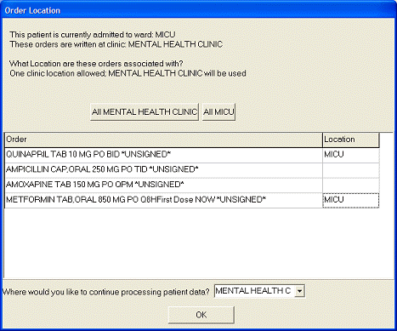Open the continue processing location dropdown arrow
This screenshot has height=331, width=397.
pos(299,291)
